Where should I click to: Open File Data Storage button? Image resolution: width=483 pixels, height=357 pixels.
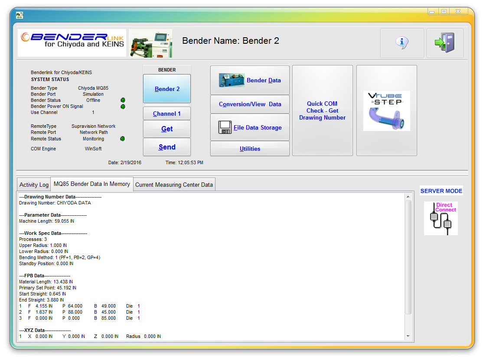click(250, 127)
